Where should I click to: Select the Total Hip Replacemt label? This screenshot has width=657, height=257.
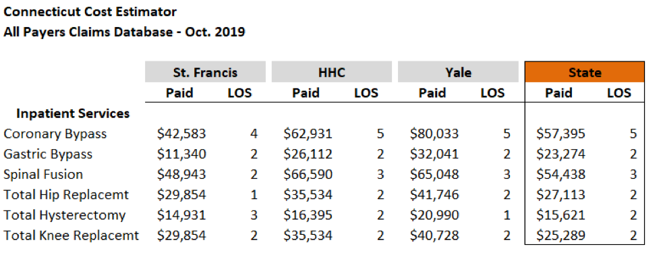click(x=66, y=194)
